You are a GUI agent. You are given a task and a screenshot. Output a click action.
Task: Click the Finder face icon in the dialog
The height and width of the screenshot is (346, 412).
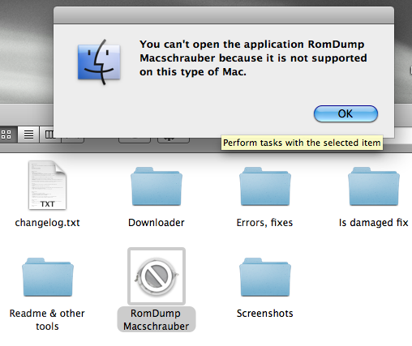[99, 62]
